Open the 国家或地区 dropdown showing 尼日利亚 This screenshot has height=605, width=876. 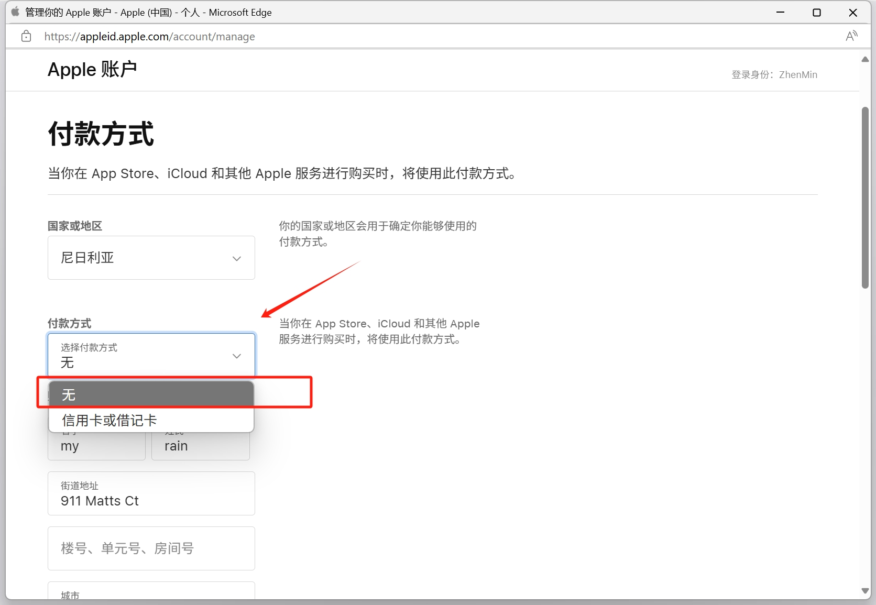(151, 258)
